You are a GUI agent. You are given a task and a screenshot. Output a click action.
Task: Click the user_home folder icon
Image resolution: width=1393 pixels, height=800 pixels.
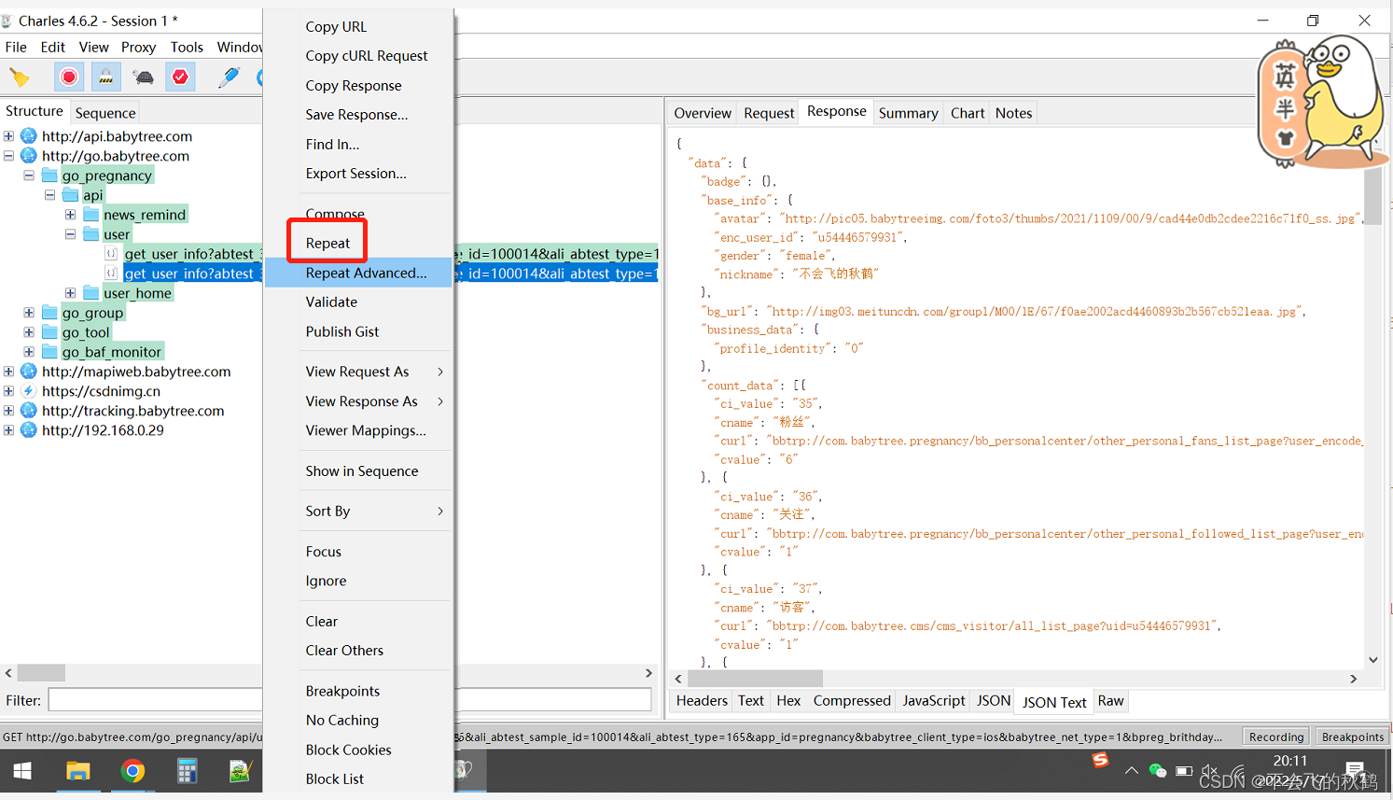point(91,293)
